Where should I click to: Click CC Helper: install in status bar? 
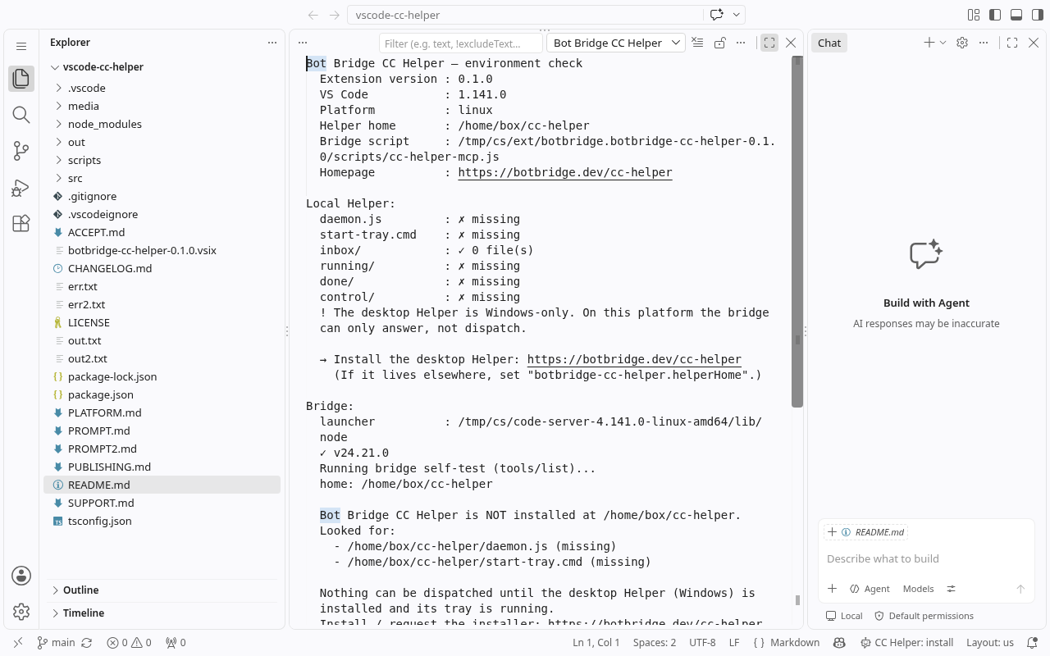pos(906,643)
